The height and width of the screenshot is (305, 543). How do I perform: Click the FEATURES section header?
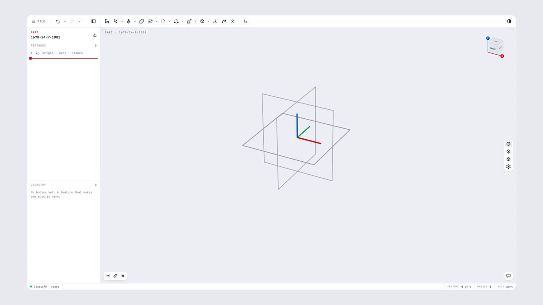[x=38, y=46]
